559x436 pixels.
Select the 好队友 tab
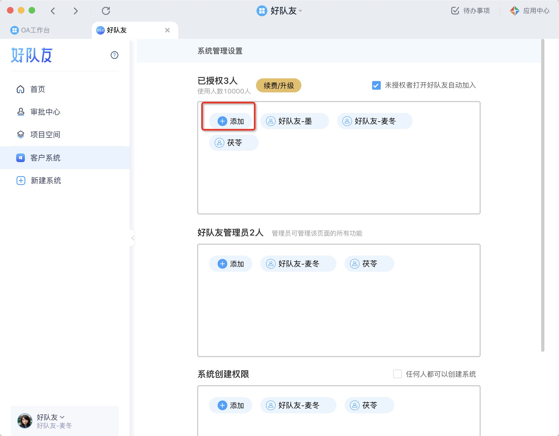135,30
